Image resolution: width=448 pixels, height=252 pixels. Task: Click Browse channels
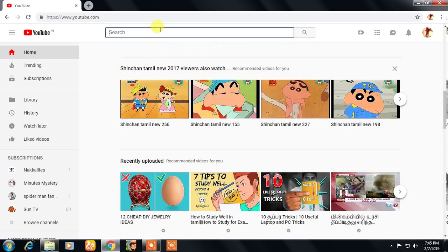coord(39,223)
